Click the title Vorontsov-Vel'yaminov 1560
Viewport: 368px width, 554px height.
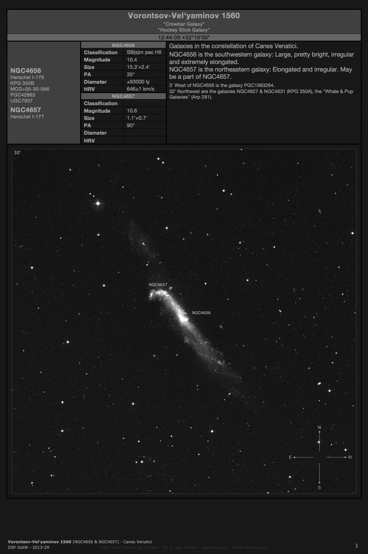[x=184, y=16]
